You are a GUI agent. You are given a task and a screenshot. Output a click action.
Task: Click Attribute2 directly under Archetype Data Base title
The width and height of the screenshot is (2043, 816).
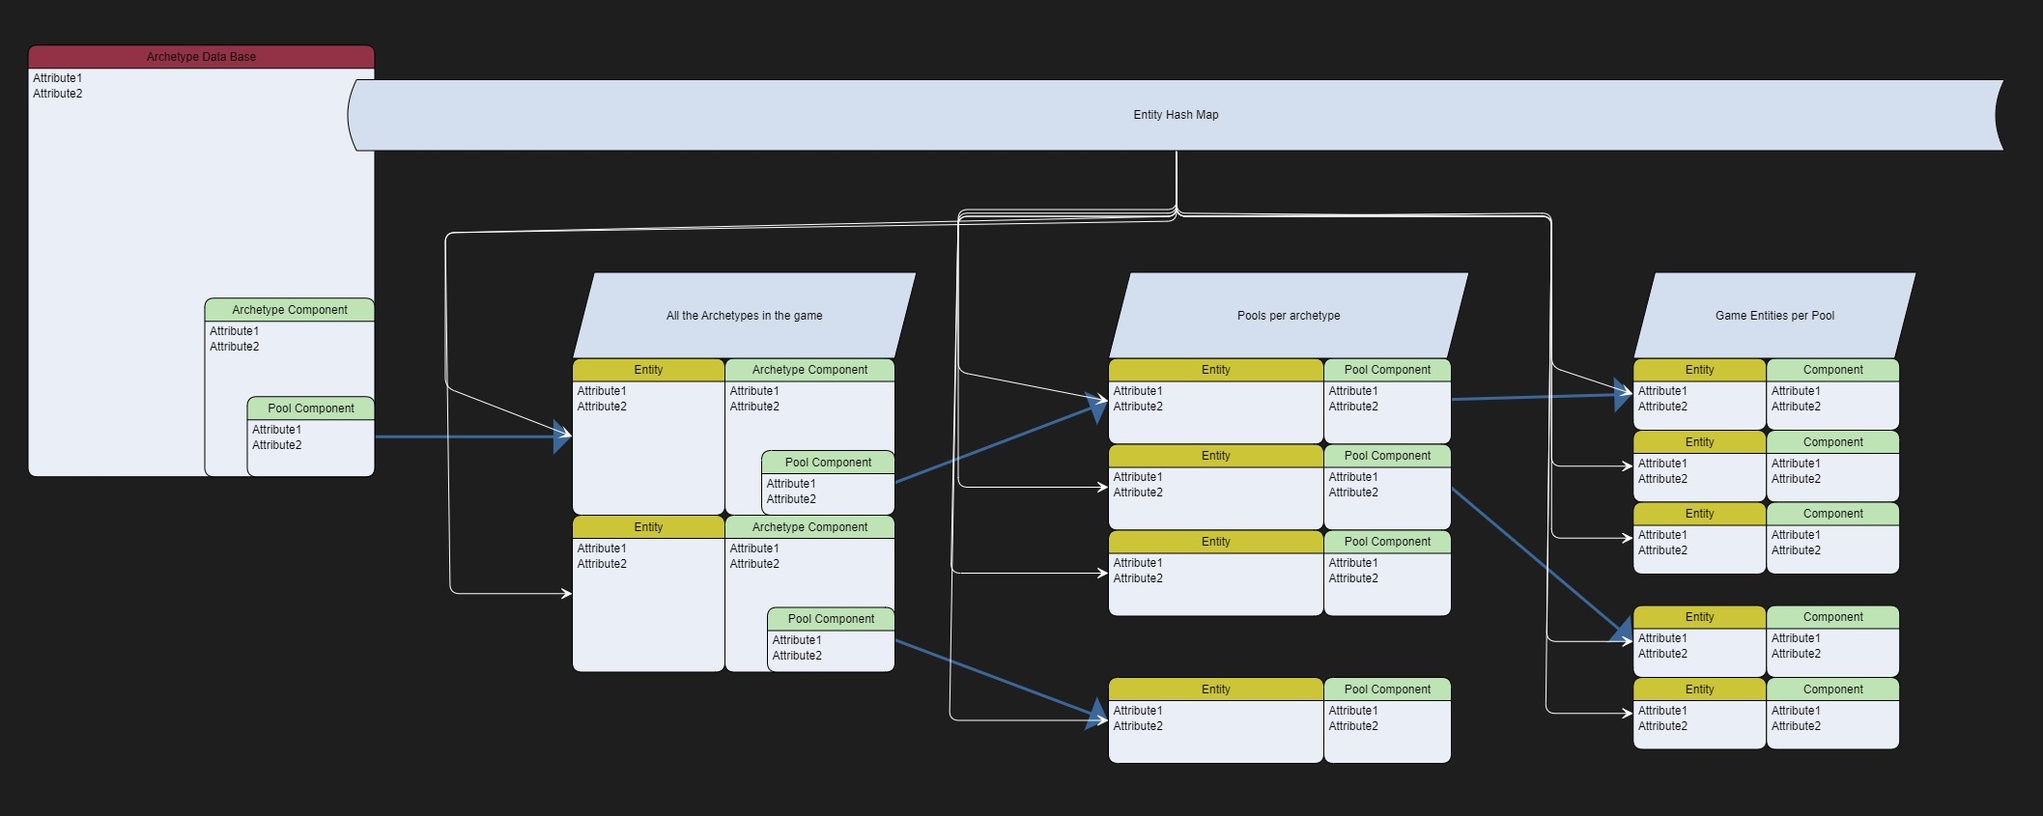[58, 94]
